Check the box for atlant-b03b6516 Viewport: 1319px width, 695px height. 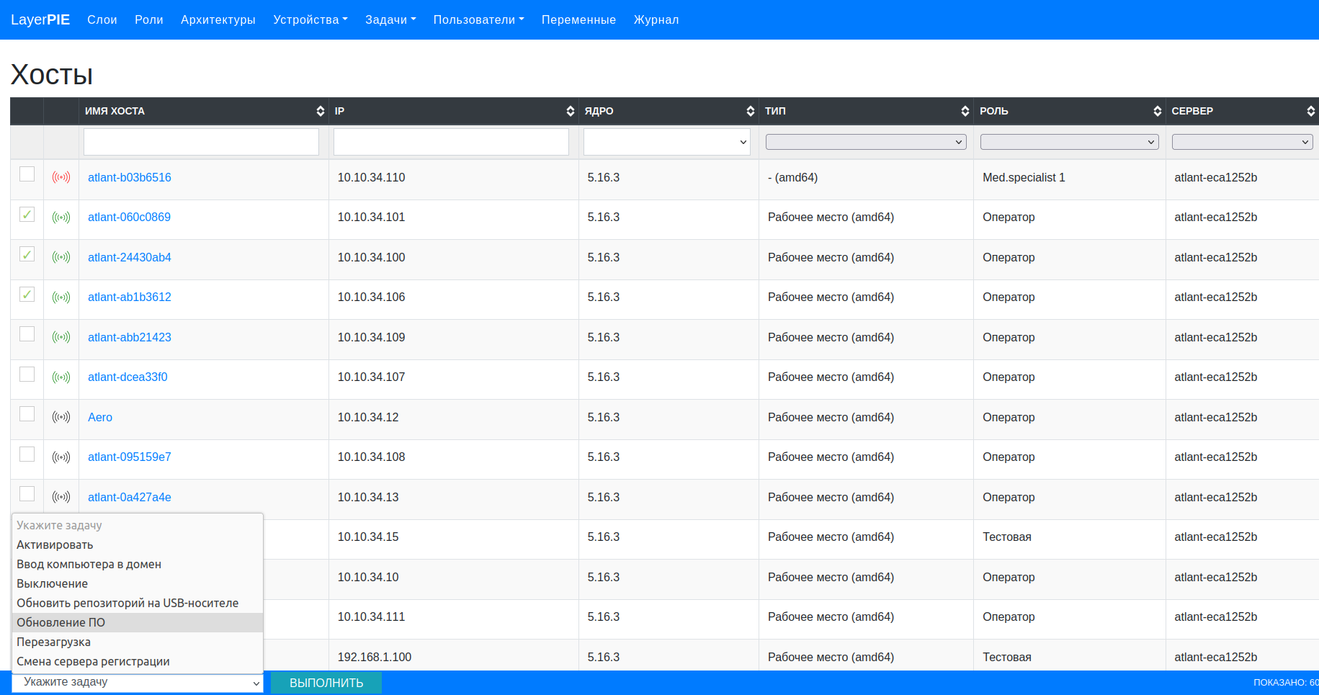pyautogui.click(x=27, y=174)
